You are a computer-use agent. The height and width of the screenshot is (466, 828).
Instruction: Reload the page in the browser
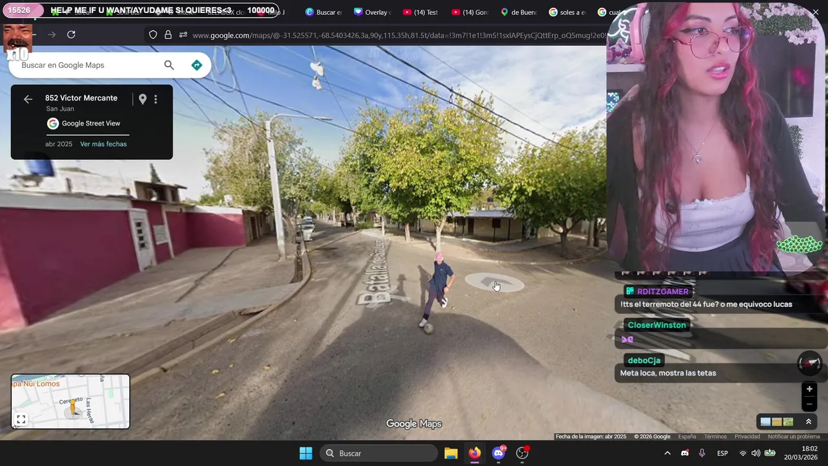pos(71,35)
